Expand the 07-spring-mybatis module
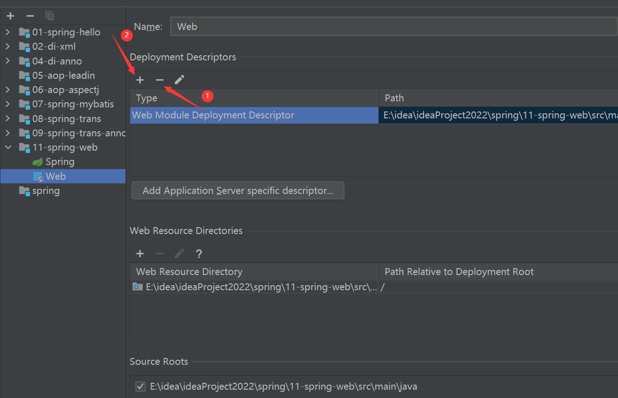618x398 pixels. 8,105
